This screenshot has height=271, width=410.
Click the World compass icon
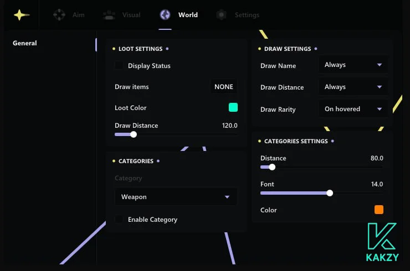[165, 15]
